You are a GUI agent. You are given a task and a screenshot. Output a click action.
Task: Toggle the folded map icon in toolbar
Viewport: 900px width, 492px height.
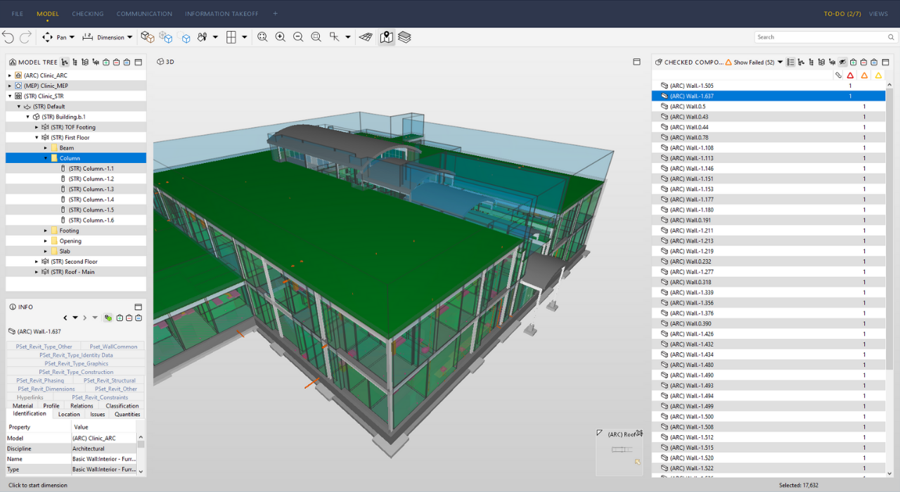coord(387,37)
